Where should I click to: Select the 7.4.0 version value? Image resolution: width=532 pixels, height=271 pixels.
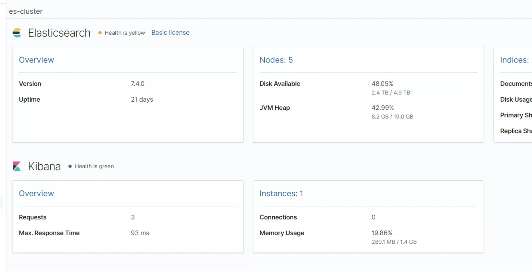[137, 84]
